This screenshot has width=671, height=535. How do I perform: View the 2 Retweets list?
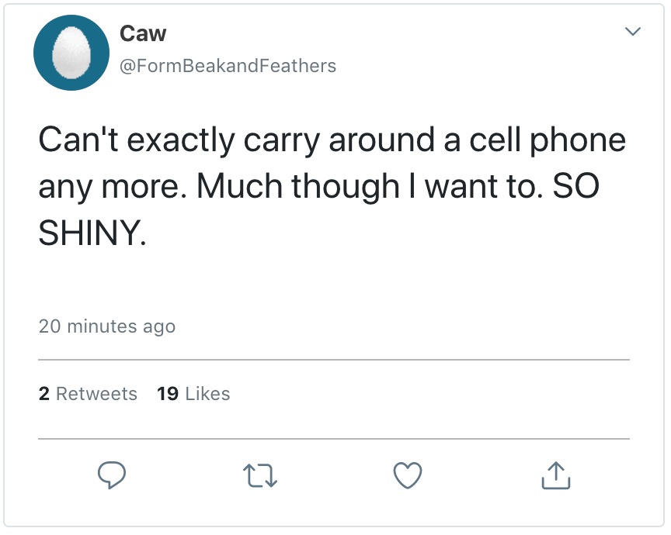click(88, 394)
